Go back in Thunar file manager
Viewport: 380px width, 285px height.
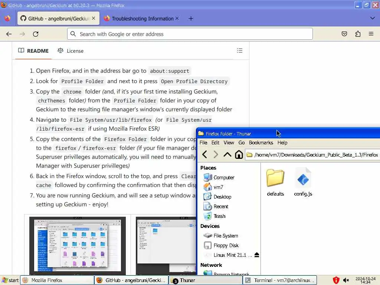204,154
